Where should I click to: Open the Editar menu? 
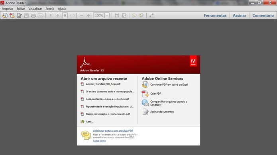click(21, 9)
